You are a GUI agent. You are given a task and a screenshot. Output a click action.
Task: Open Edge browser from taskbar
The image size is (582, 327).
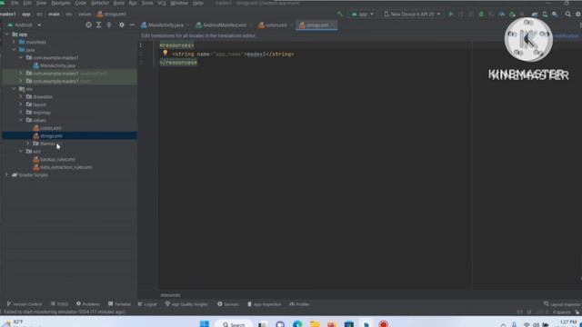297,324
